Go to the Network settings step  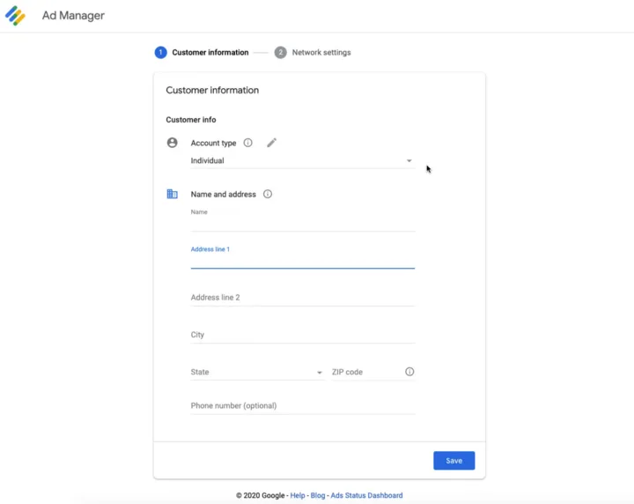[x=313, y=53]
